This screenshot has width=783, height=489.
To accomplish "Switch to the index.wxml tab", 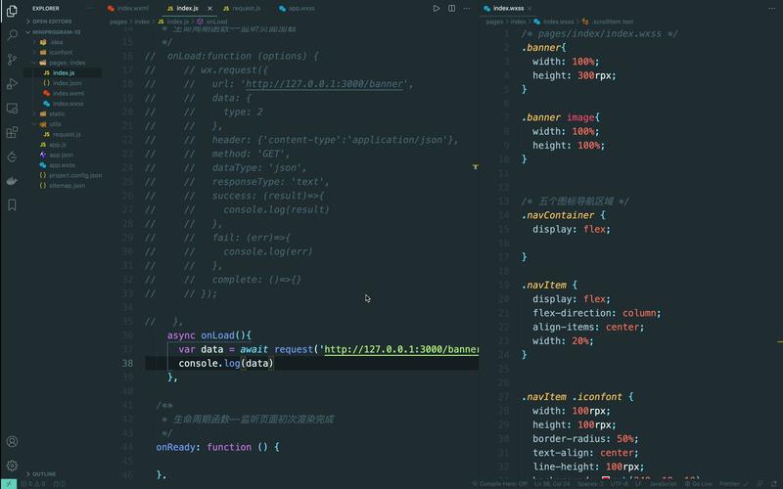I will 132,8.
